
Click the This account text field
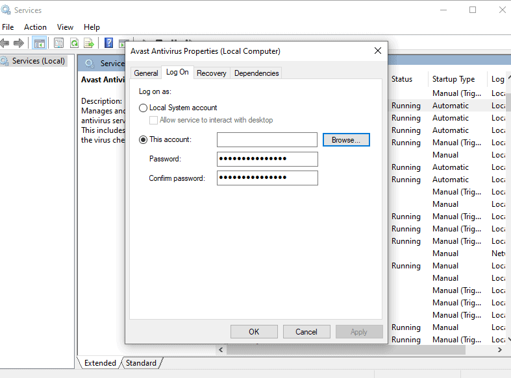(x=267, y=139)
